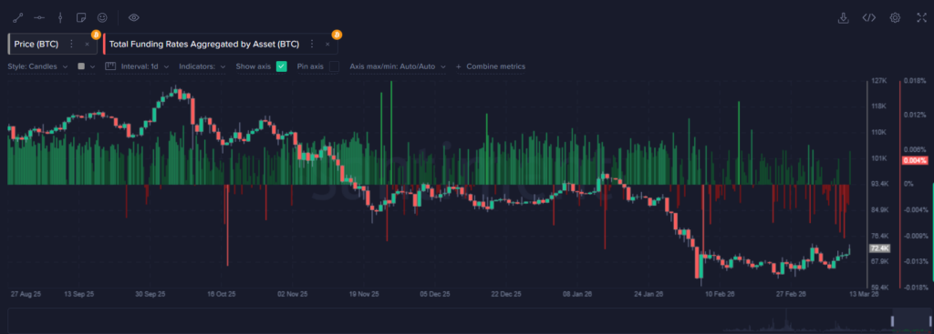
Task: Open three-dot menu for Total Funding Rates
Action: [312, 44]
